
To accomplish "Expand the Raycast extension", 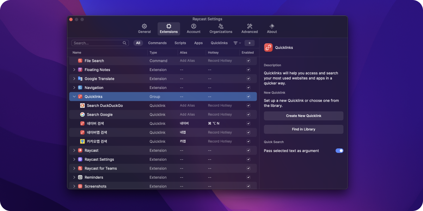I will tap(74, 151).
